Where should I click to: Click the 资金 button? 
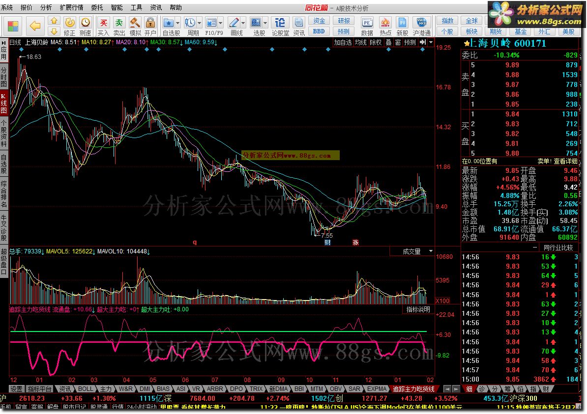tap(319, 21)
